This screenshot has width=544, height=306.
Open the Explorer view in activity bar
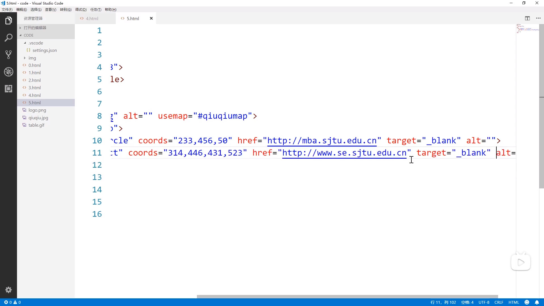(x=8, y=21)
